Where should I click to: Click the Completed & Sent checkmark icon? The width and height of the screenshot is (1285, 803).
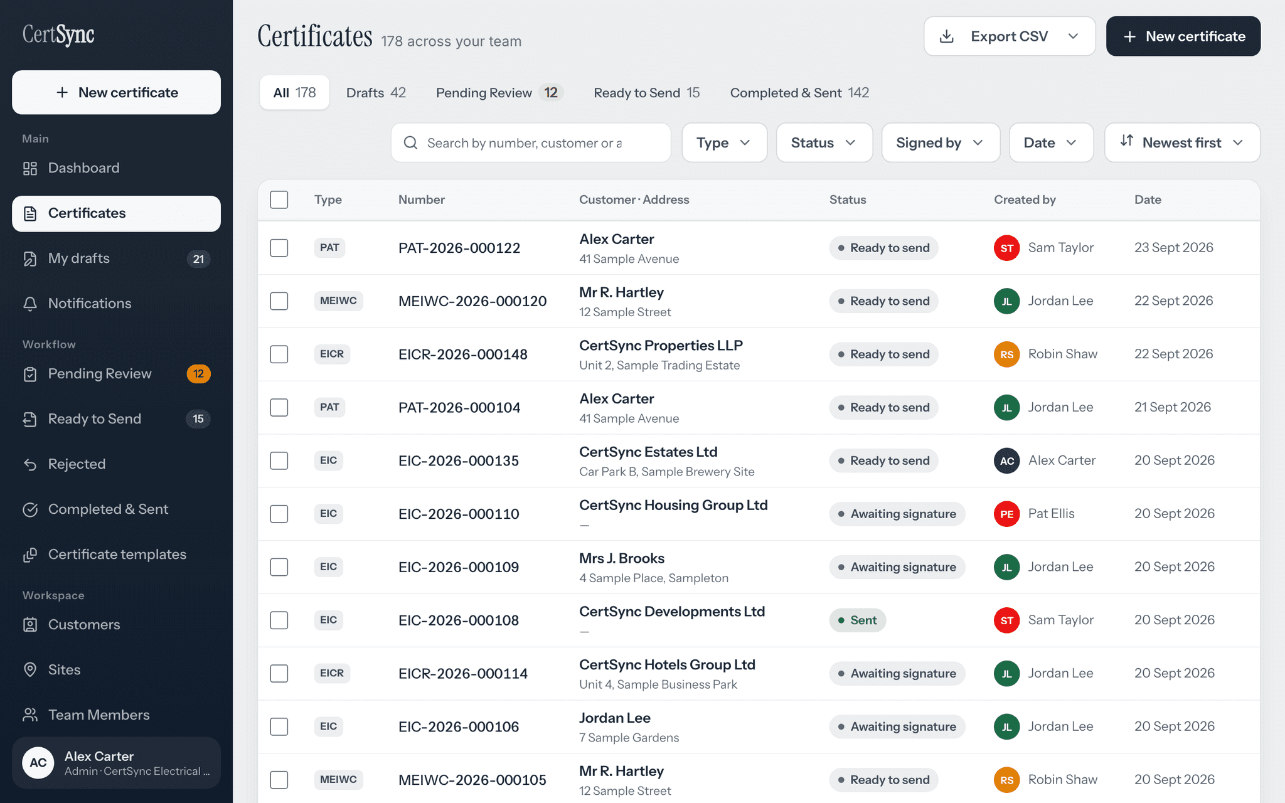point(30,509)
